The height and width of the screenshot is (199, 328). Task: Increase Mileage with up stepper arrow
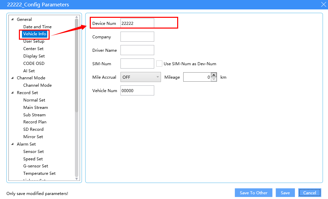(x=214, y=75)
